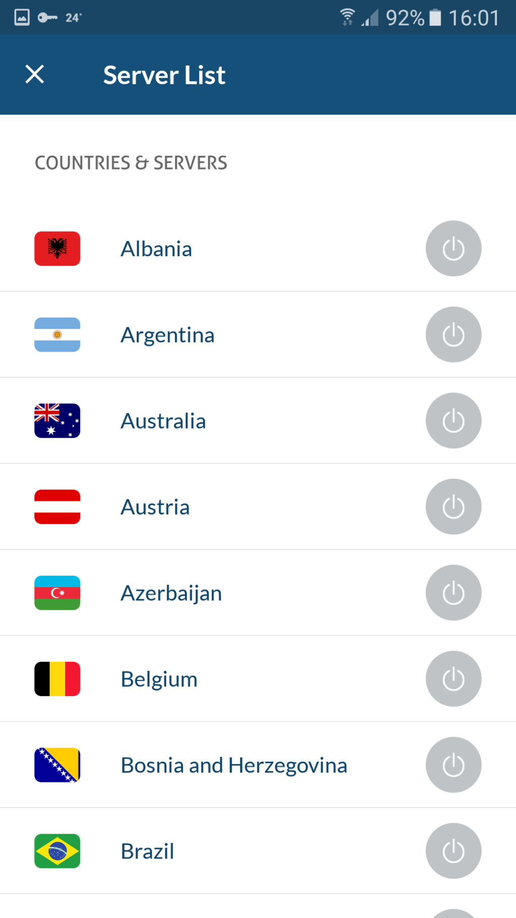Viewport: 516px width, 918px height.
Task: Connect using Australia's power button
Action: click(453, 421)
